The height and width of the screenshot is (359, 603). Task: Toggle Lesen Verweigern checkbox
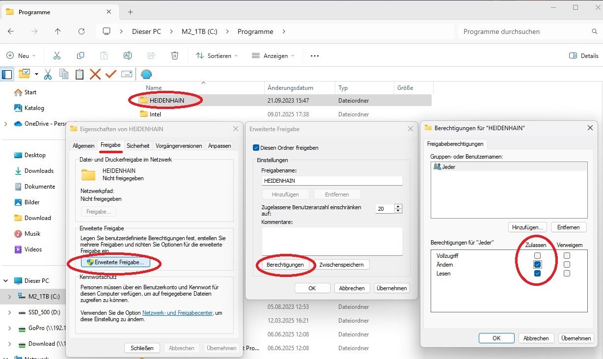coord(567,274)
